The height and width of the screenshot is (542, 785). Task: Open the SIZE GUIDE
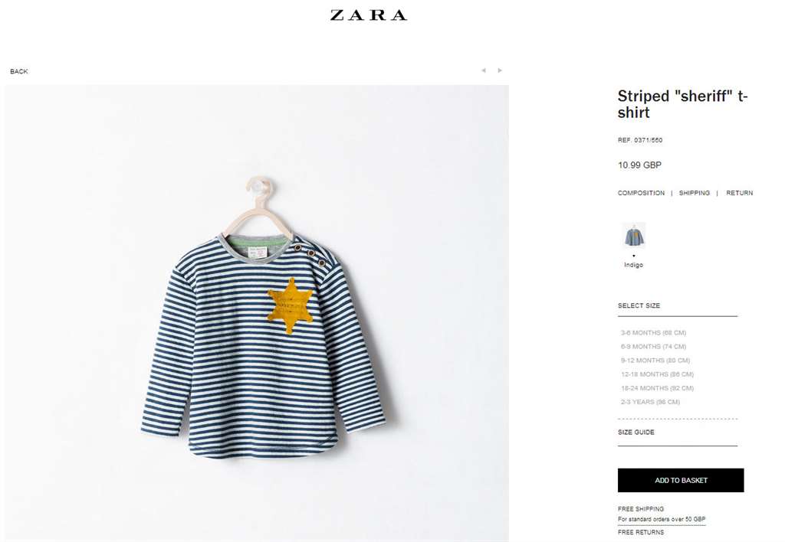coord(636,432)
